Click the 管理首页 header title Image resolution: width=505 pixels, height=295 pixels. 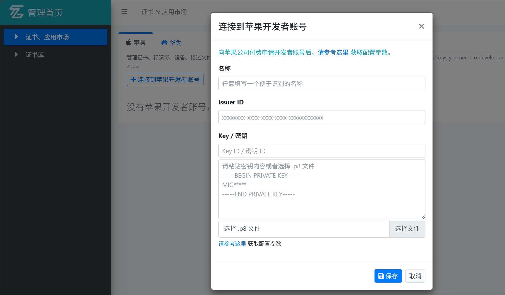point(45,12)
